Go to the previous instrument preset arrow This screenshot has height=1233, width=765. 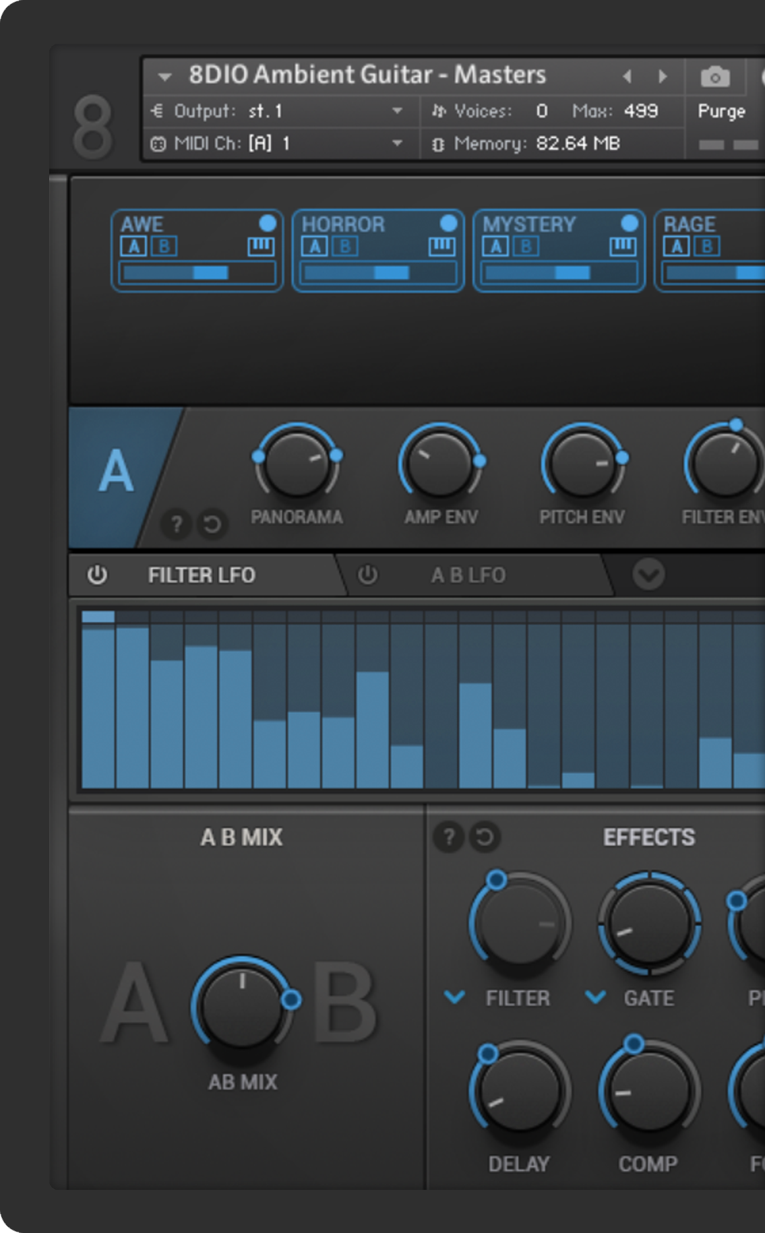pyautogui.click(x=628, y=77)
